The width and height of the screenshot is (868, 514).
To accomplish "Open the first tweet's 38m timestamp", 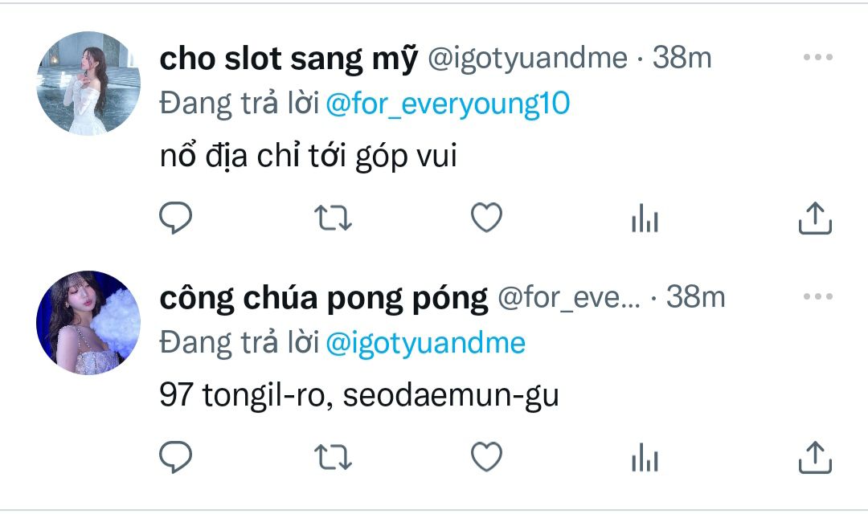I will tap(682, 58).
